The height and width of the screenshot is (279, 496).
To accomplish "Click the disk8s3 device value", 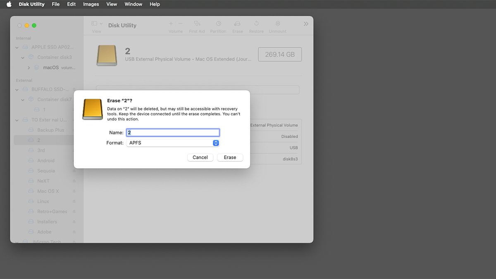I will pos(290,159).
